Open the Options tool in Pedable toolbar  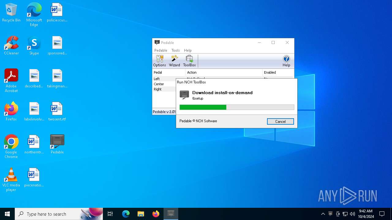160,61
